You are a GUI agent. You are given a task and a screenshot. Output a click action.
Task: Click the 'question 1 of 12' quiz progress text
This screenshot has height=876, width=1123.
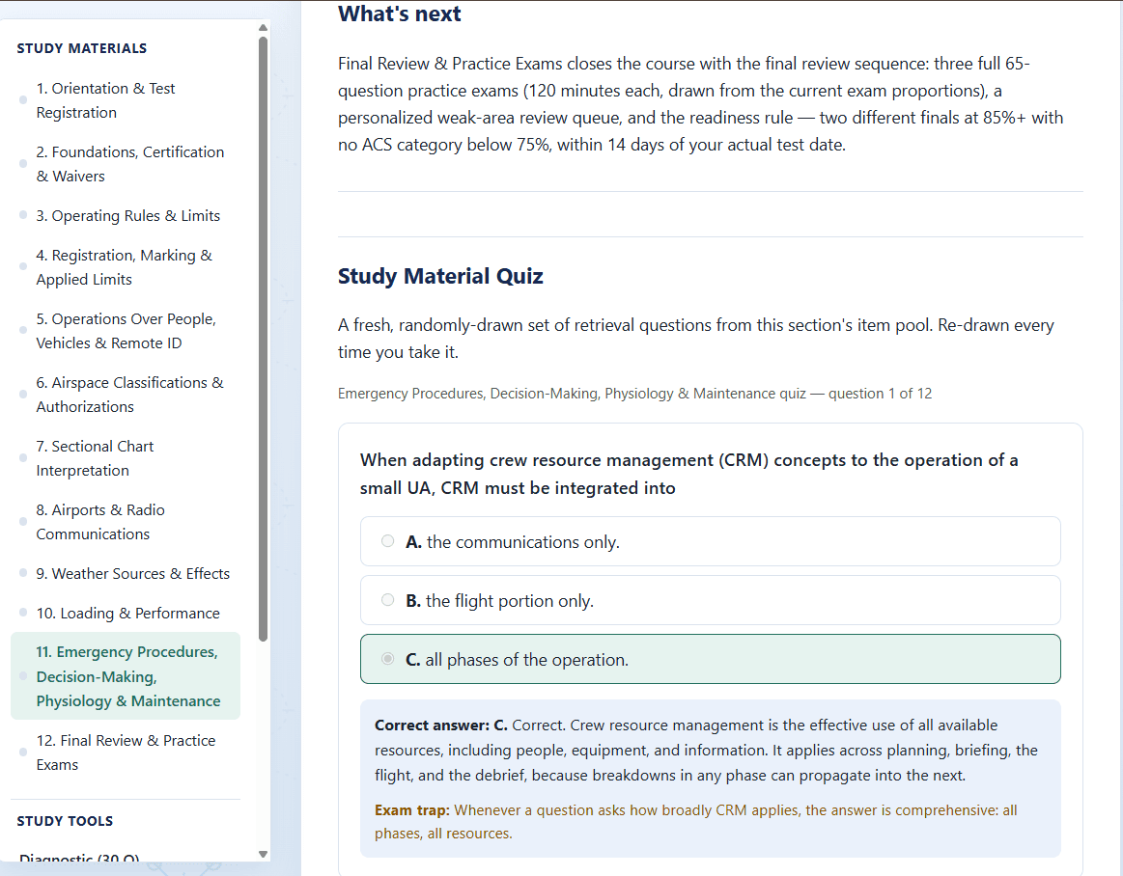tap(881, 394)
